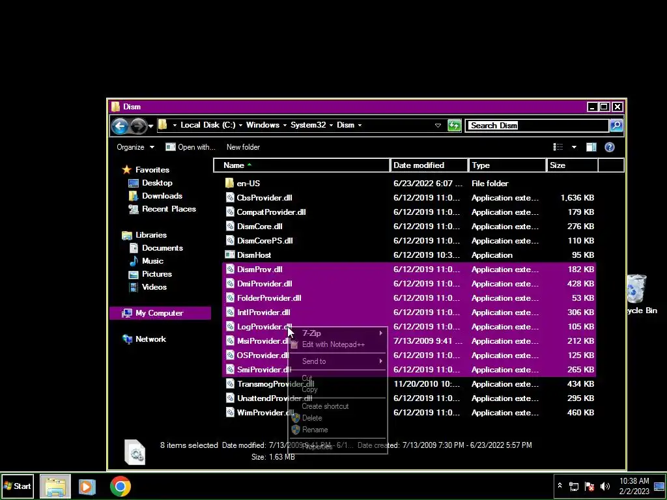
Task: Show hidden tray icons arrow
Action: pos(560,486)
